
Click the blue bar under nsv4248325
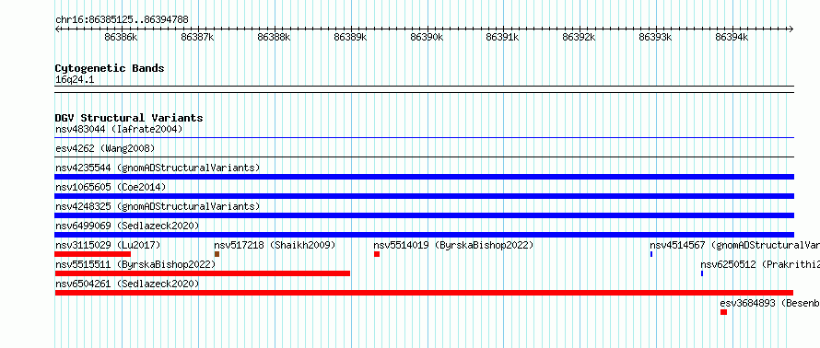click(424, 215)
